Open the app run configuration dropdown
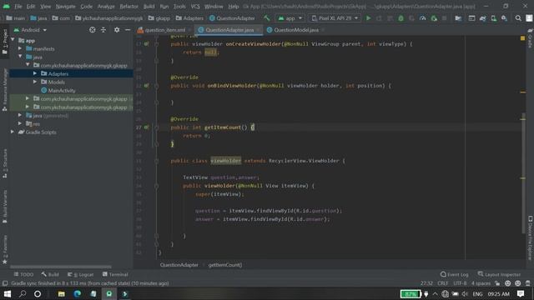 (x=290, y=18)
